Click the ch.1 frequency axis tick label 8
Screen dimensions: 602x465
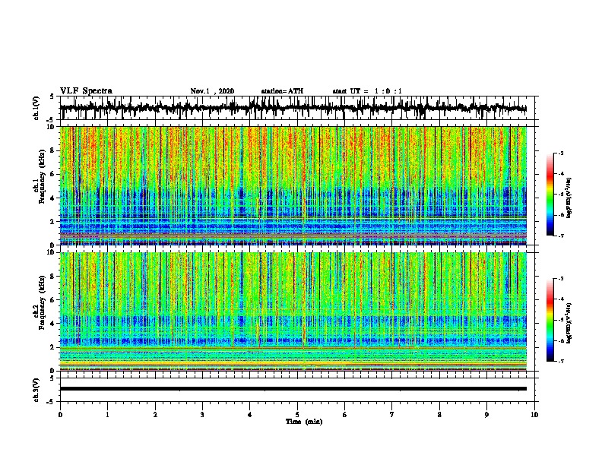point(53,150)
